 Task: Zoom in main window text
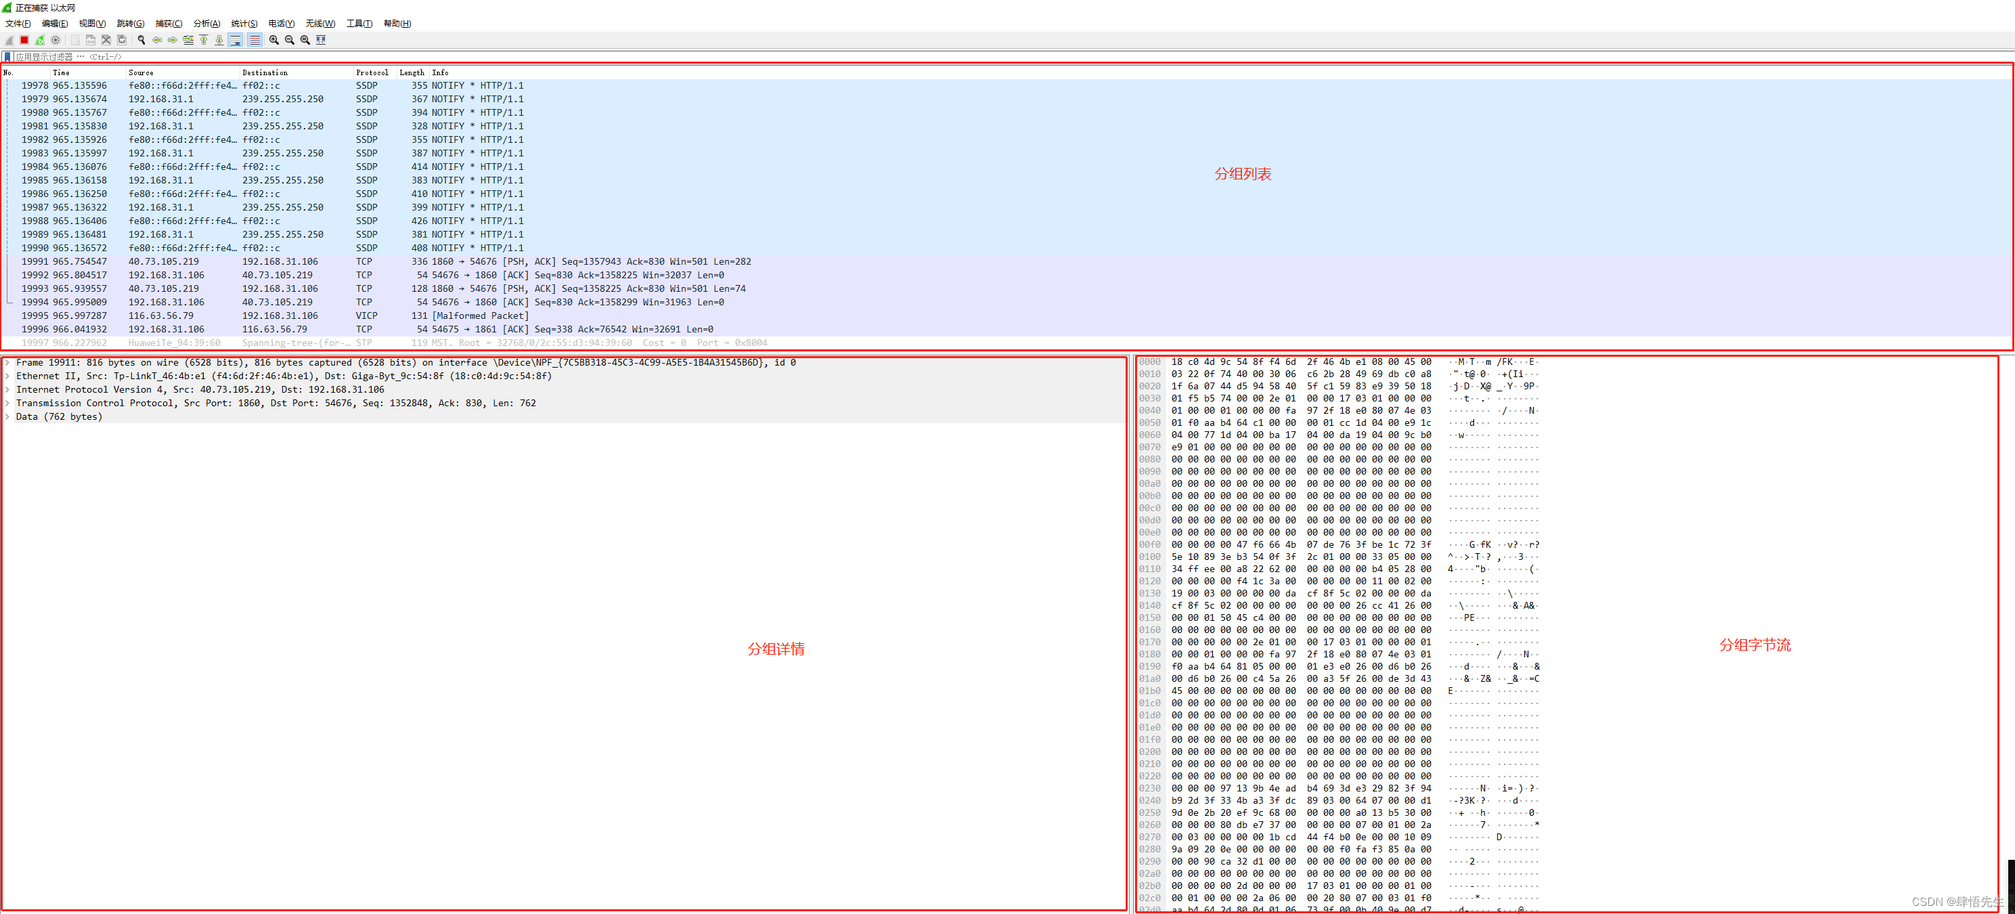coord(275,40)
